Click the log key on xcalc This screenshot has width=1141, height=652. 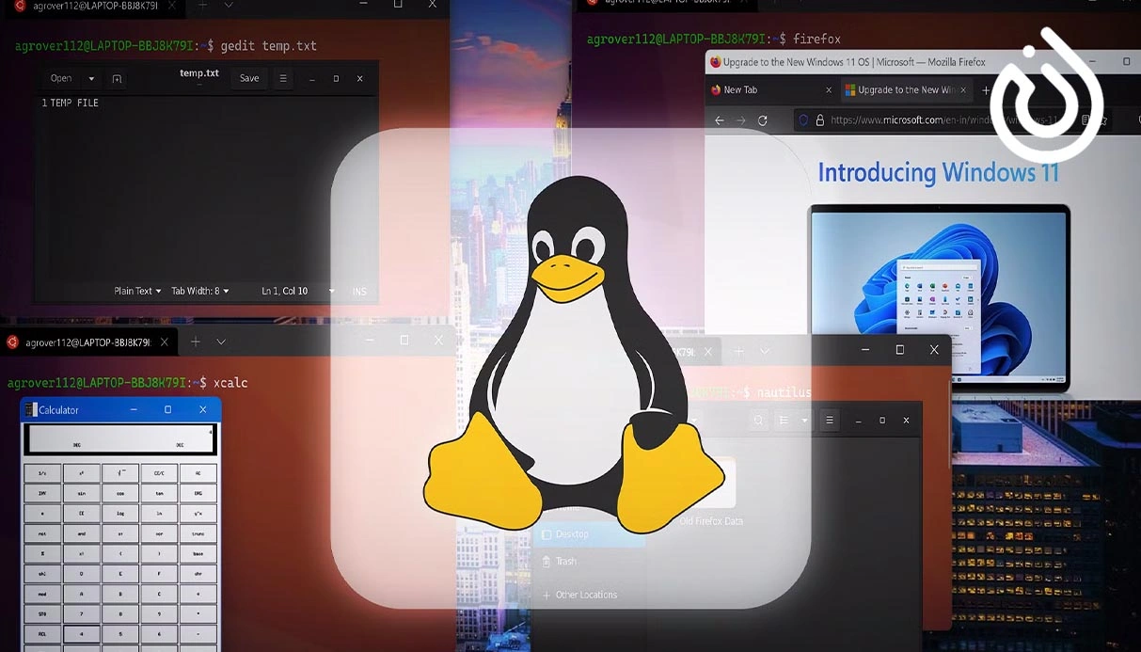(120, 514)
